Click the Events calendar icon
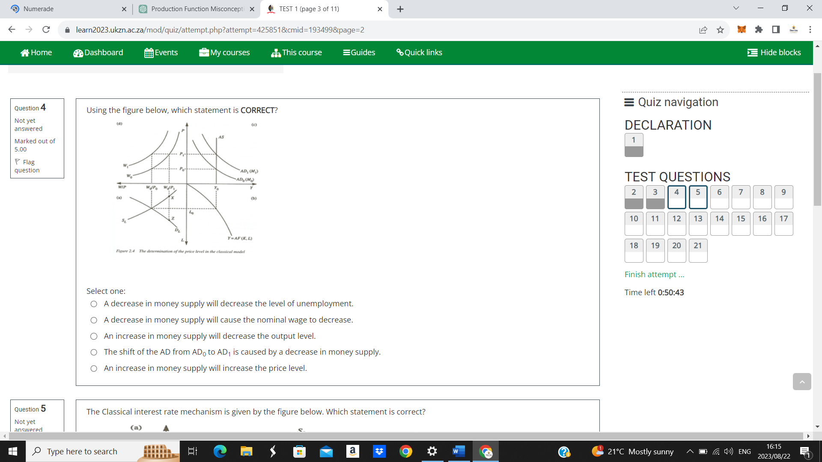Image resolution: width=822 pixels, height=462 pixels. (x=149, y=52)
